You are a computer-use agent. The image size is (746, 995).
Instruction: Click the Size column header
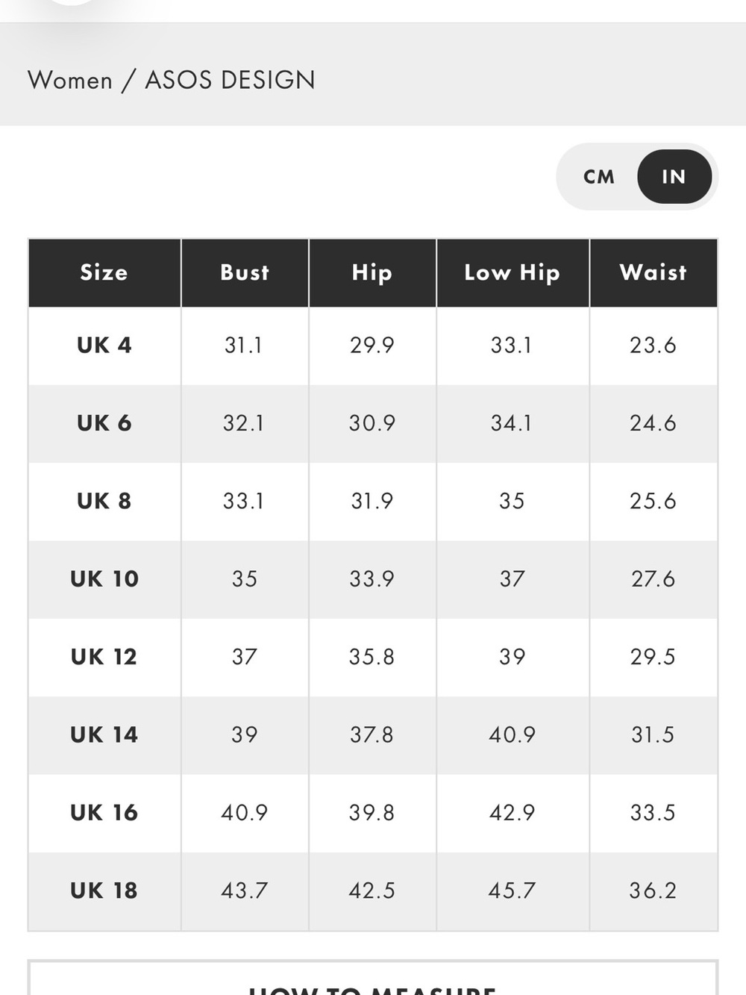pyautogui.click(x=104, y=273)
